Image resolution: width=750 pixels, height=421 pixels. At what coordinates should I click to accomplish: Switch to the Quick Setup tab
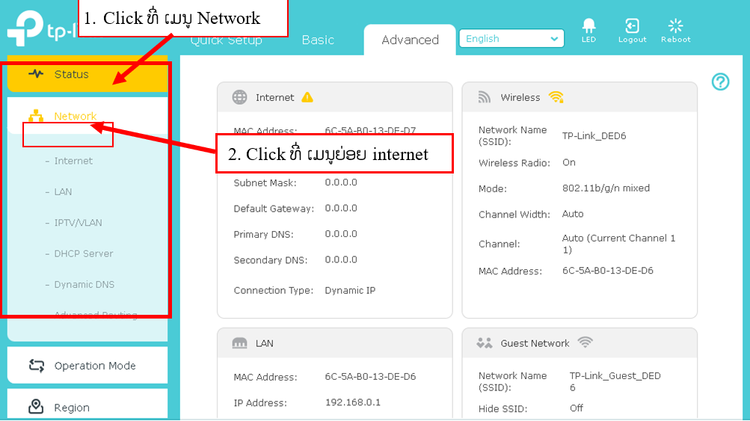[x=226, y=40]
